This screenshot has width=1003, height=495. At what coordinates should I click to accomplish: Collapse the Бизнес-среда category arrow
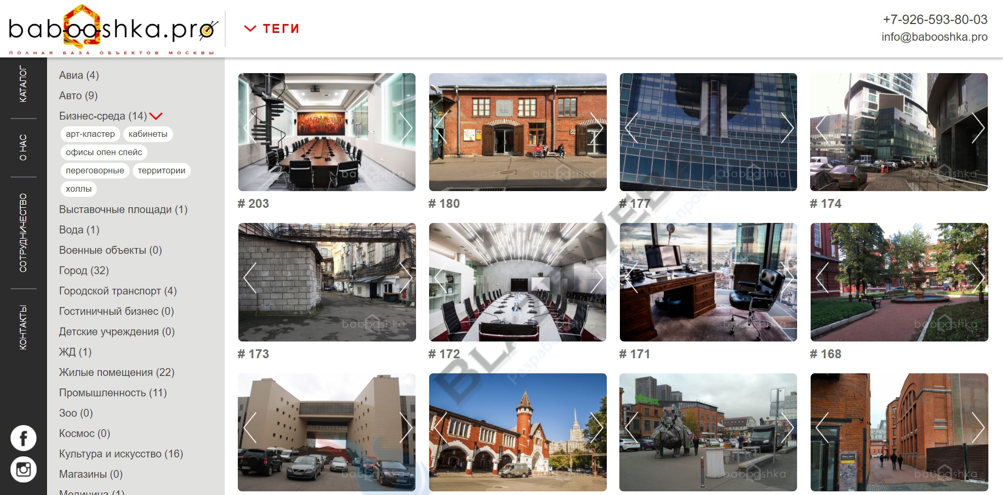point(156,116)
